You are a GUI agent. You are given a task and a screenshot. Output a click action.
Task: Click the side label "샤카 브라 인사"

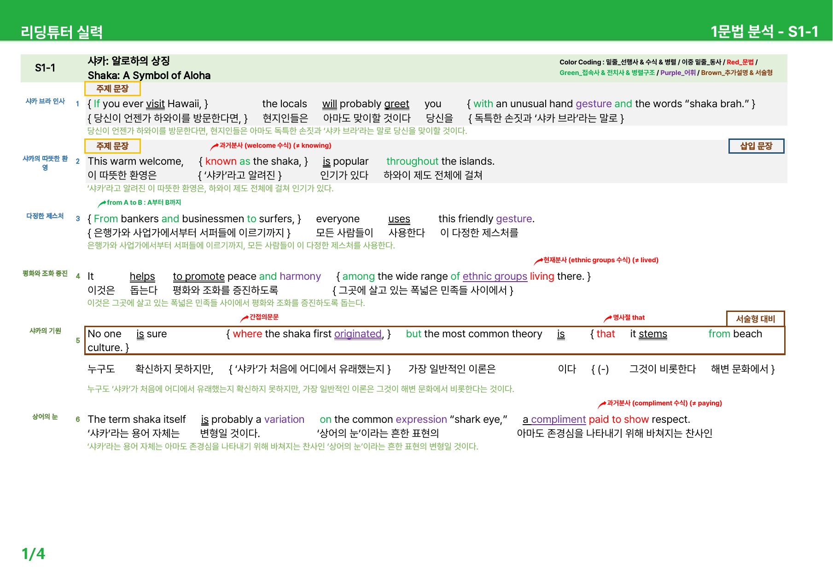click(x=45, y=101)
